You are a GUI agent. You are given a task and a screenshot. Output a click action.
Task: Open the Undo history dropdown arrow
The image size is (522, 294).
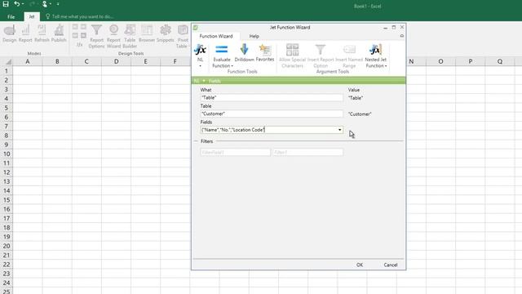23,4
